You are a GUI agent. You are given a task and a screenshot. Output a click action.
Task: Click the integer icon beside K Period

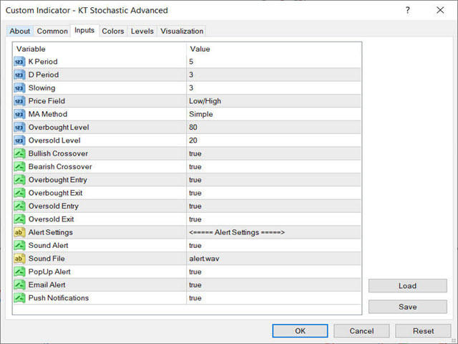19,62
